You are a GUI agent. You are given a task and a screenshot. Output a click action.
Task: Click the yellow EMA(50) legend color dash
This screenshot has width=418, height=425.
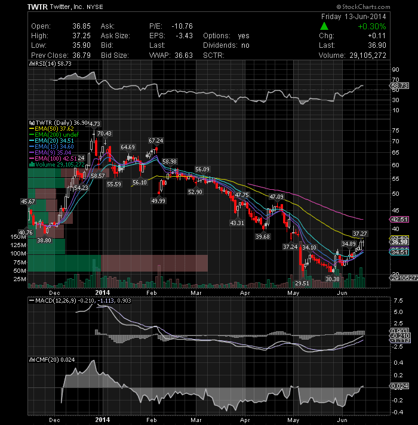tap(32, 129)
